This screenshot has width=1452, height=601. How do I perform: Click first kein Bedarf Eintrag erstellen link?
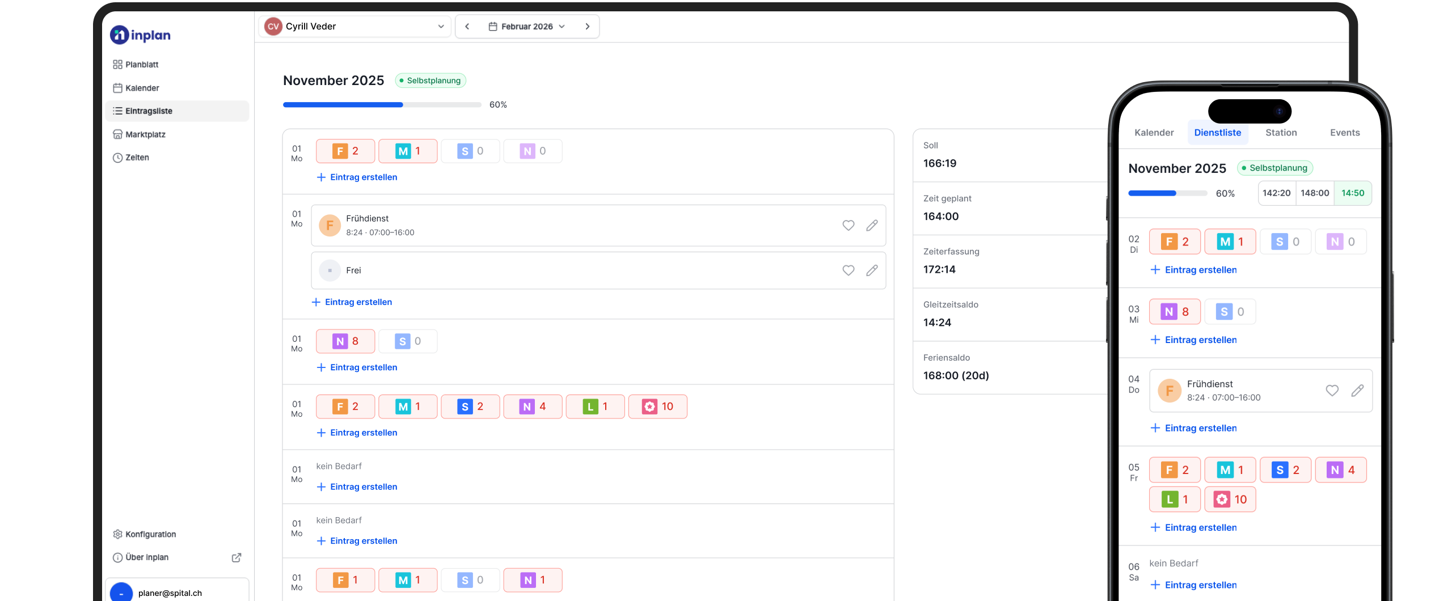[357, 487]
